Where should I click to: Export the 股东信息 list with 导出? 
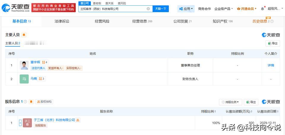(251, 102)
